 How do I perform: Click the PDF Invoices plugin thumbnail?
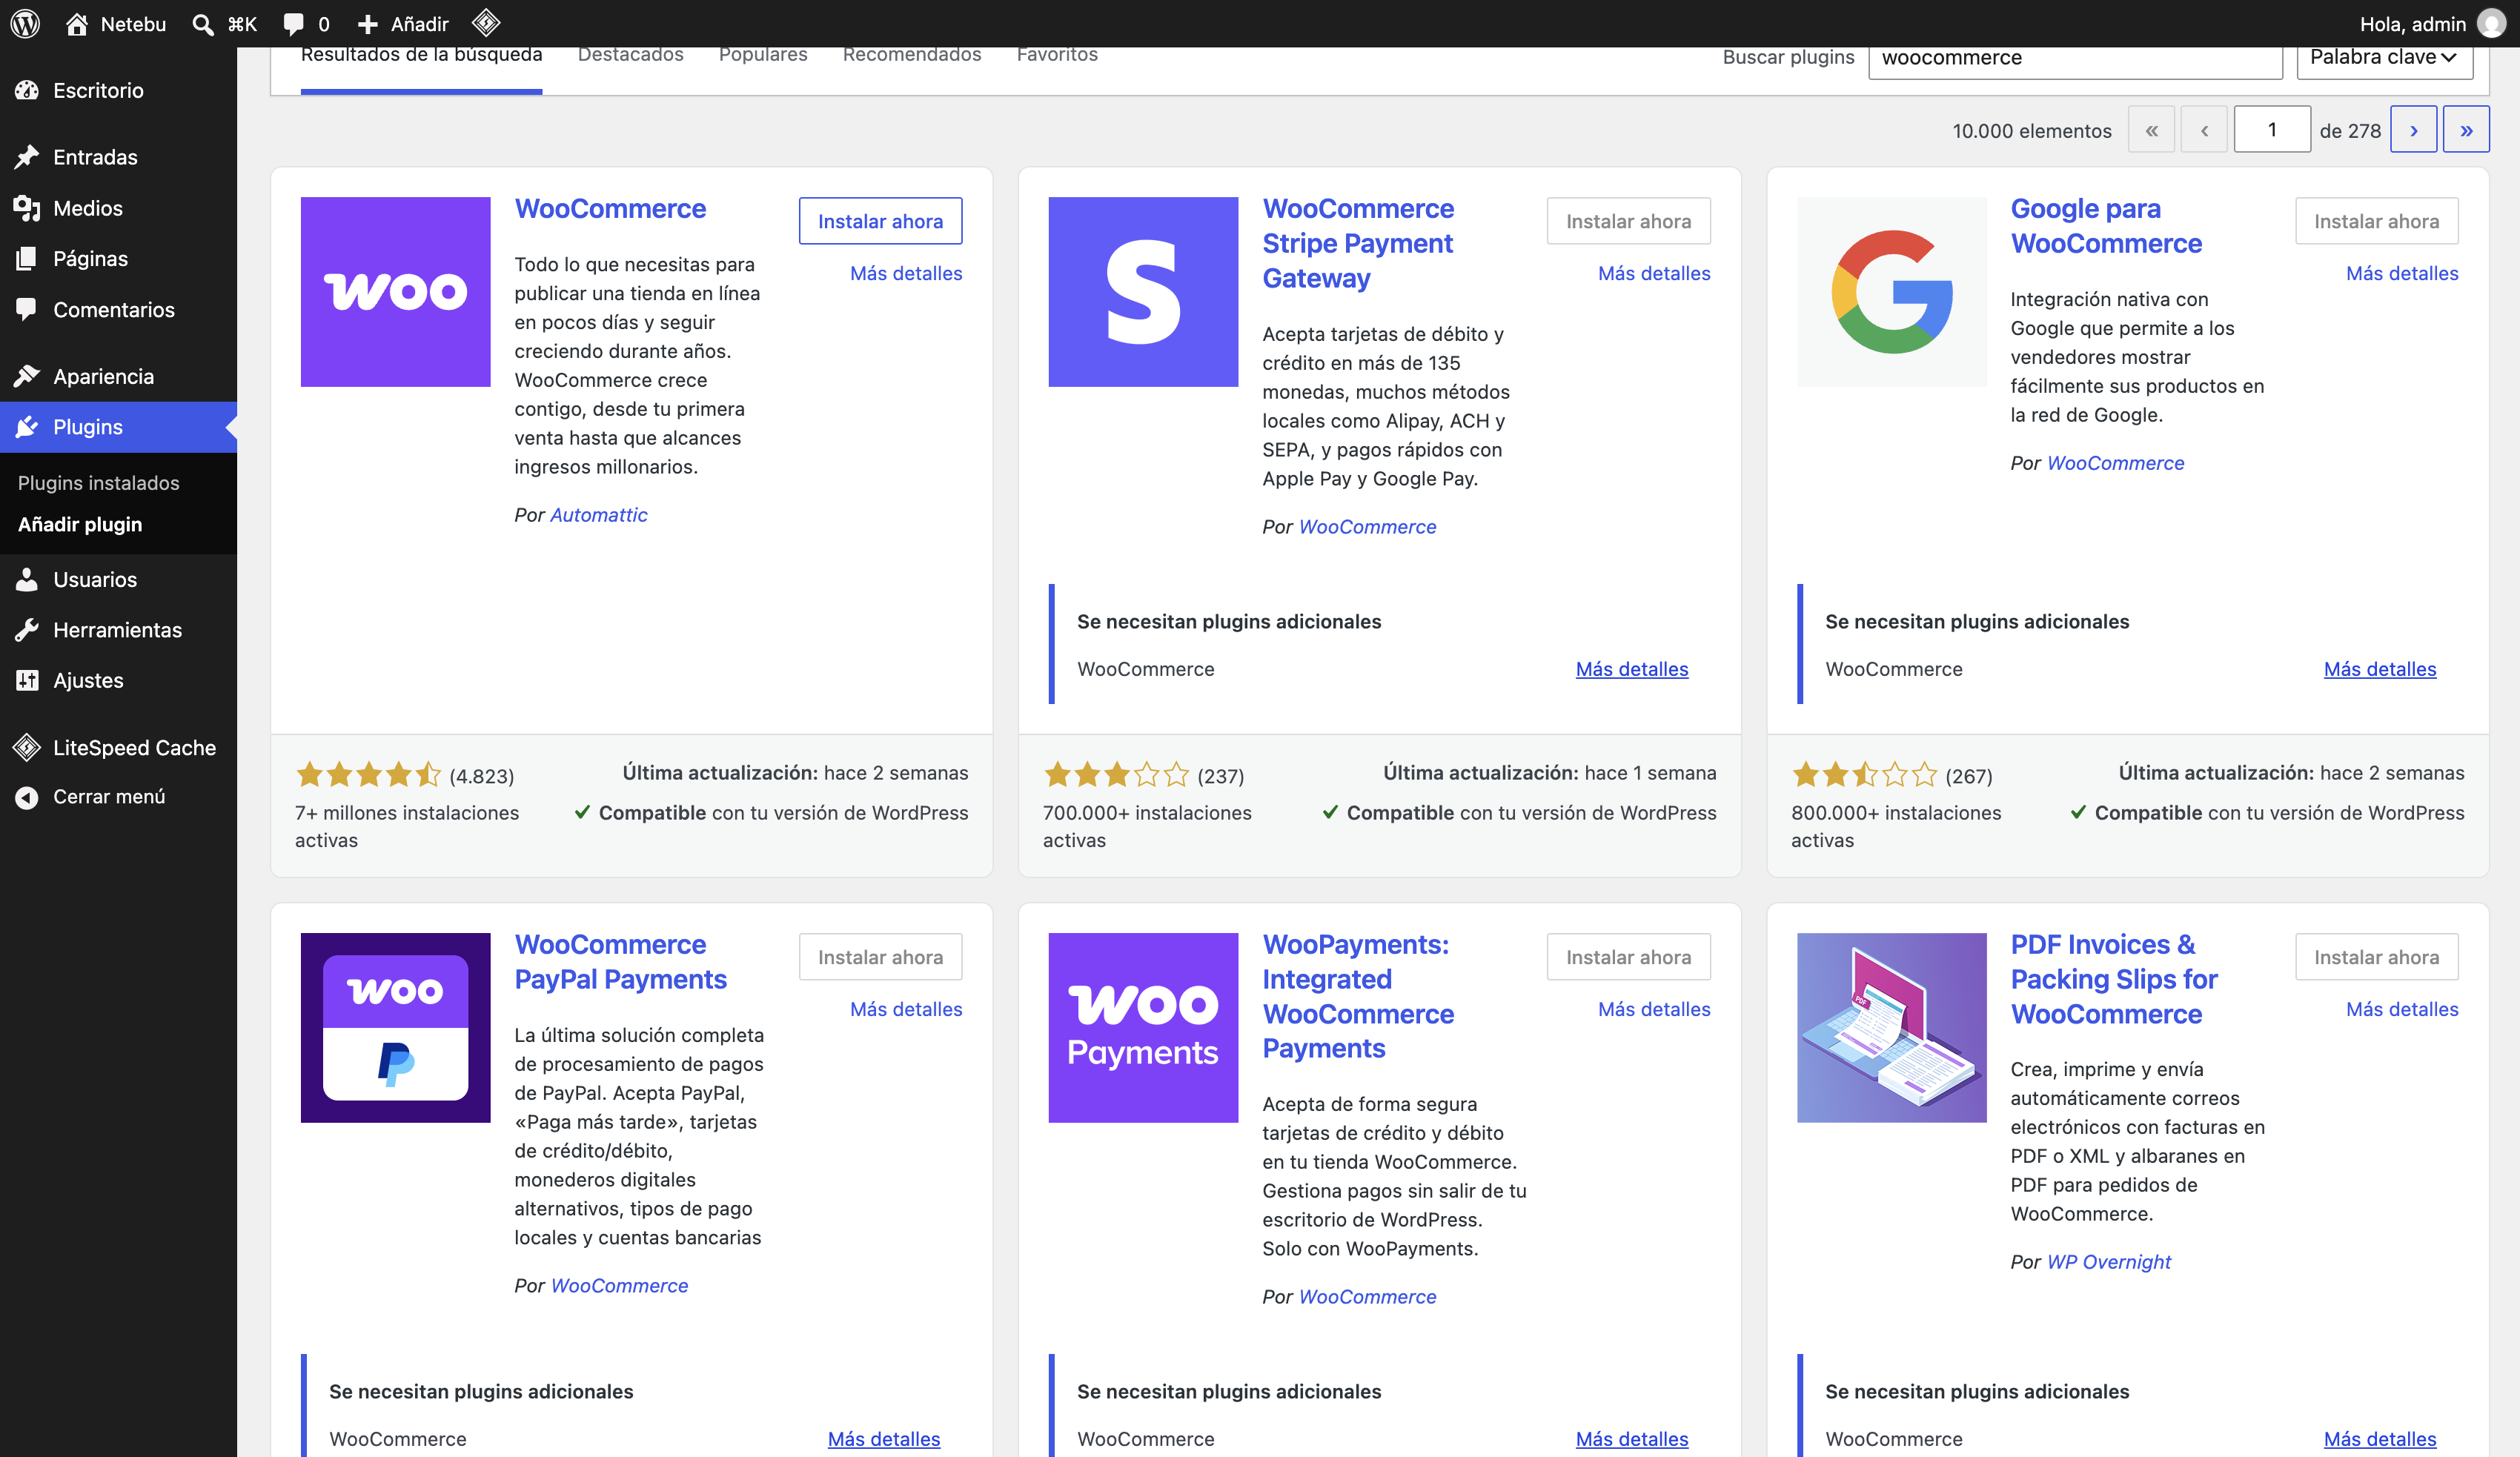(x=1891, y=1028)
